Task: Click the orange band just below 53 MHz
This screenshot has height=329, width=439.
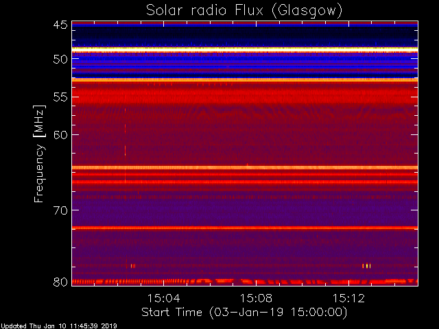Action: [245, 80]
